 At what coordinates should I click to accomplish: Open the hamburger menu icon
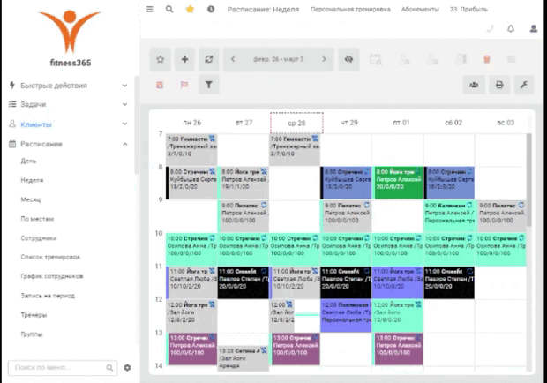(x=150, y=10)
